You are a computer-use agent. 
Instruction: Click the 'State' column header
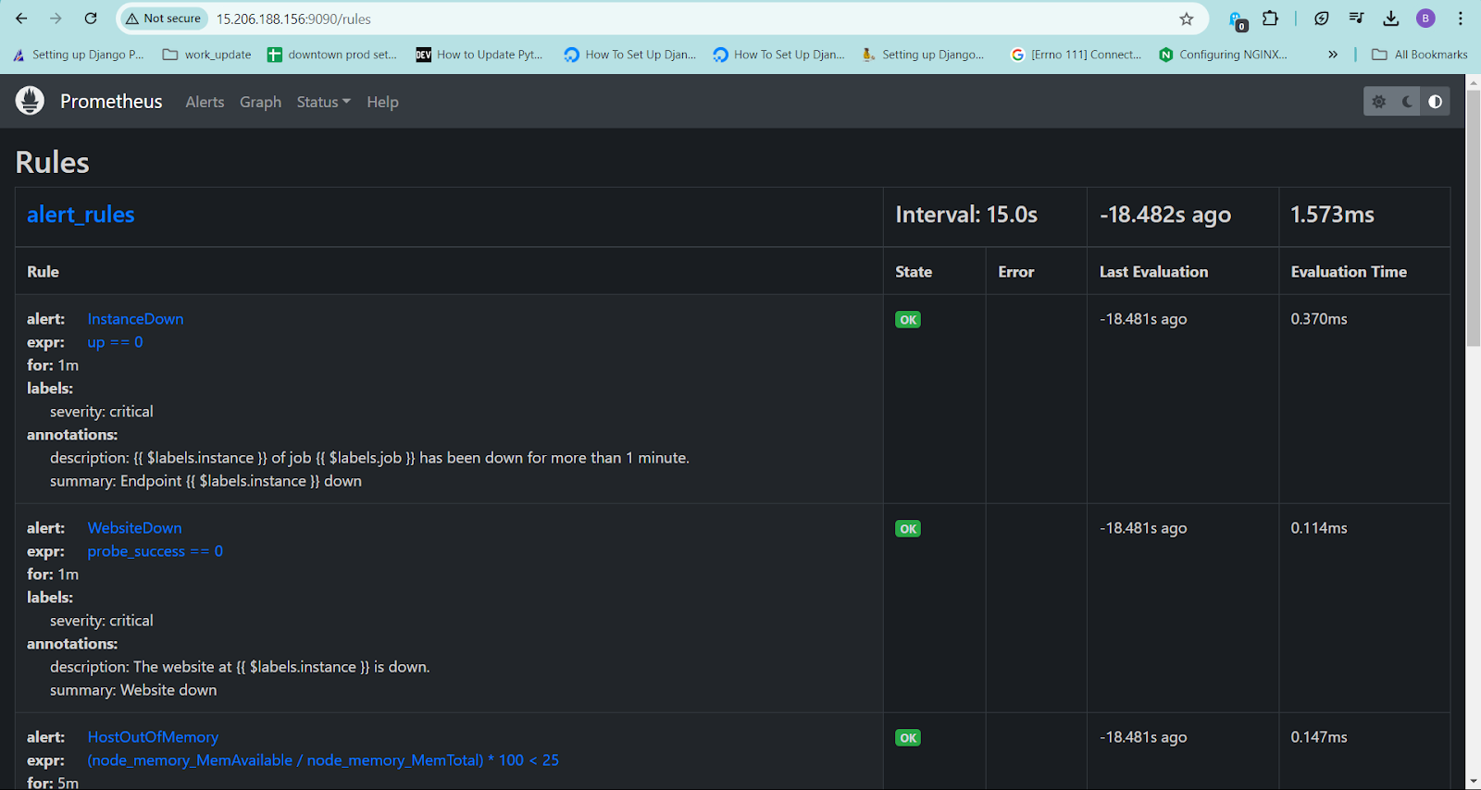(914, 272)
